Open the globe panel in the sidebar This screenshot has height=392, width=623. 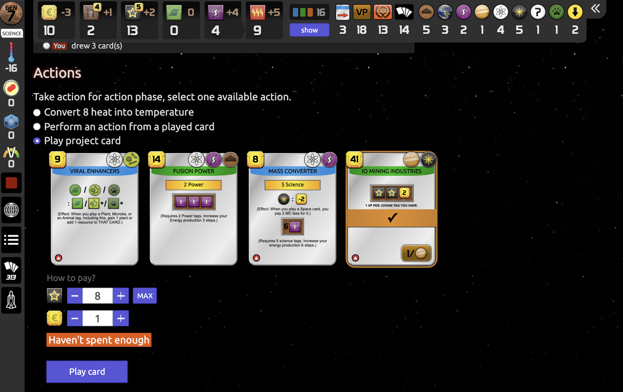click(x=11, y=210)
